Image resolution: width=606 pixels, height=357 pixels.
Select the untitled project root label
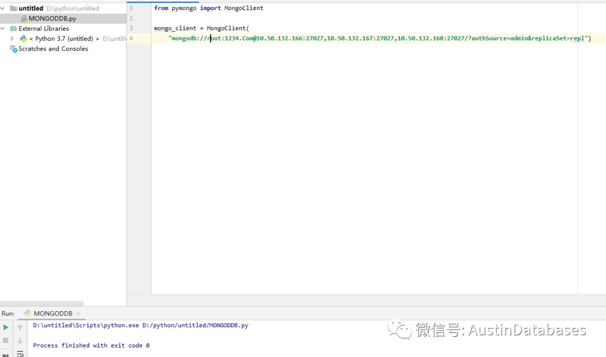pos(31,8)
